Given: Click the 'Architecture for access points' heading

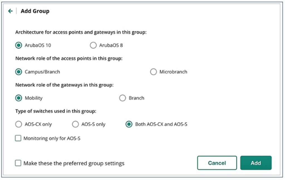Looking at the screenshot, I should click(81, 32).
